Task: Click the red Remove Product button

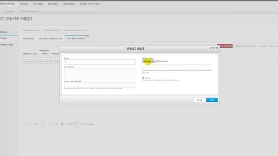Action: pyautogui.click(x=225, y=46)
